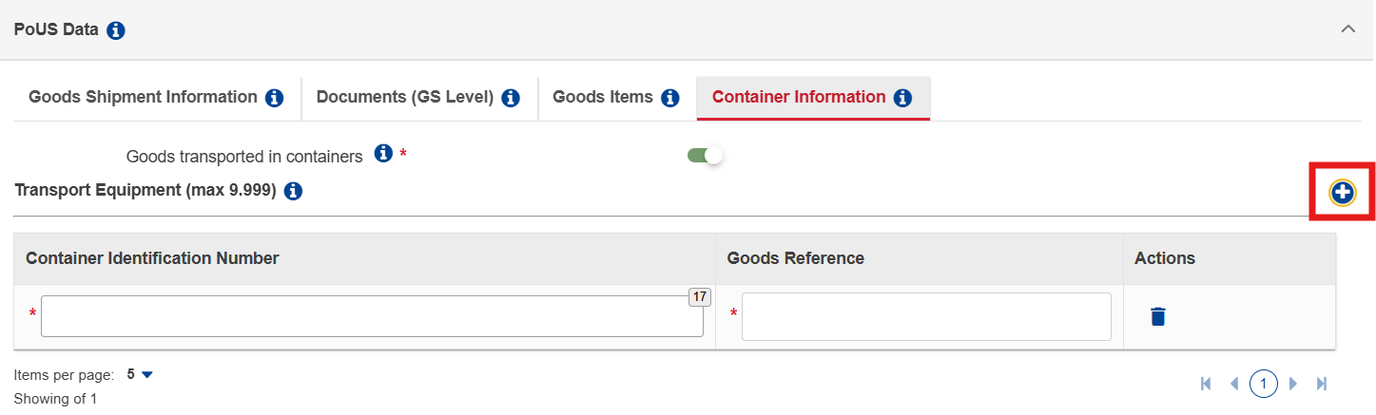Add a new transport equipment row
Viewport: 1376px width, 415px height.
(1342, 193)
